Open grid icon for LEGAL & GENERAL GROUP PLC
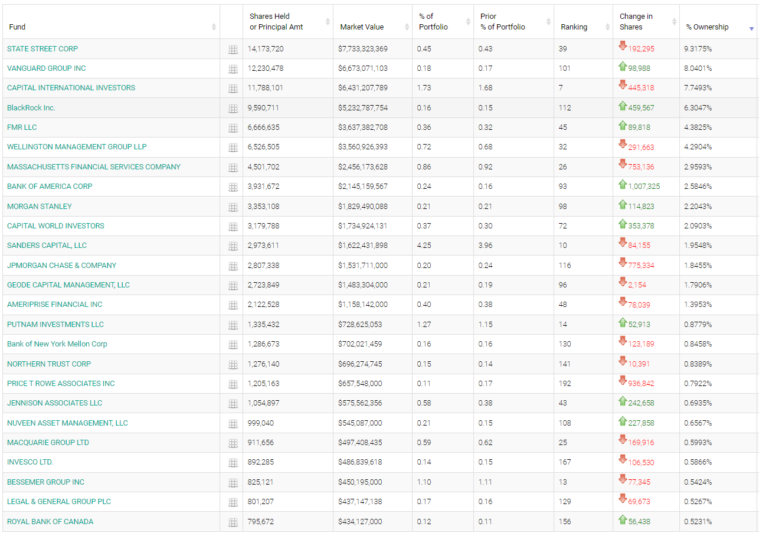 [233, 502]
